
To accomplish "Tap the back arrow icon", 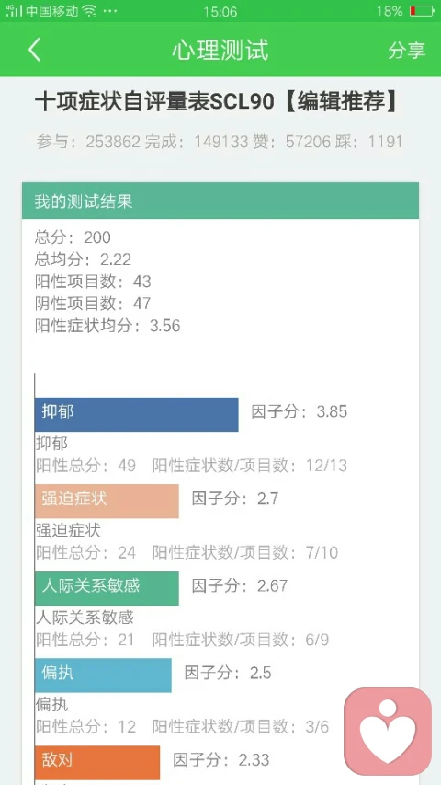I will [x=35, y=50].
